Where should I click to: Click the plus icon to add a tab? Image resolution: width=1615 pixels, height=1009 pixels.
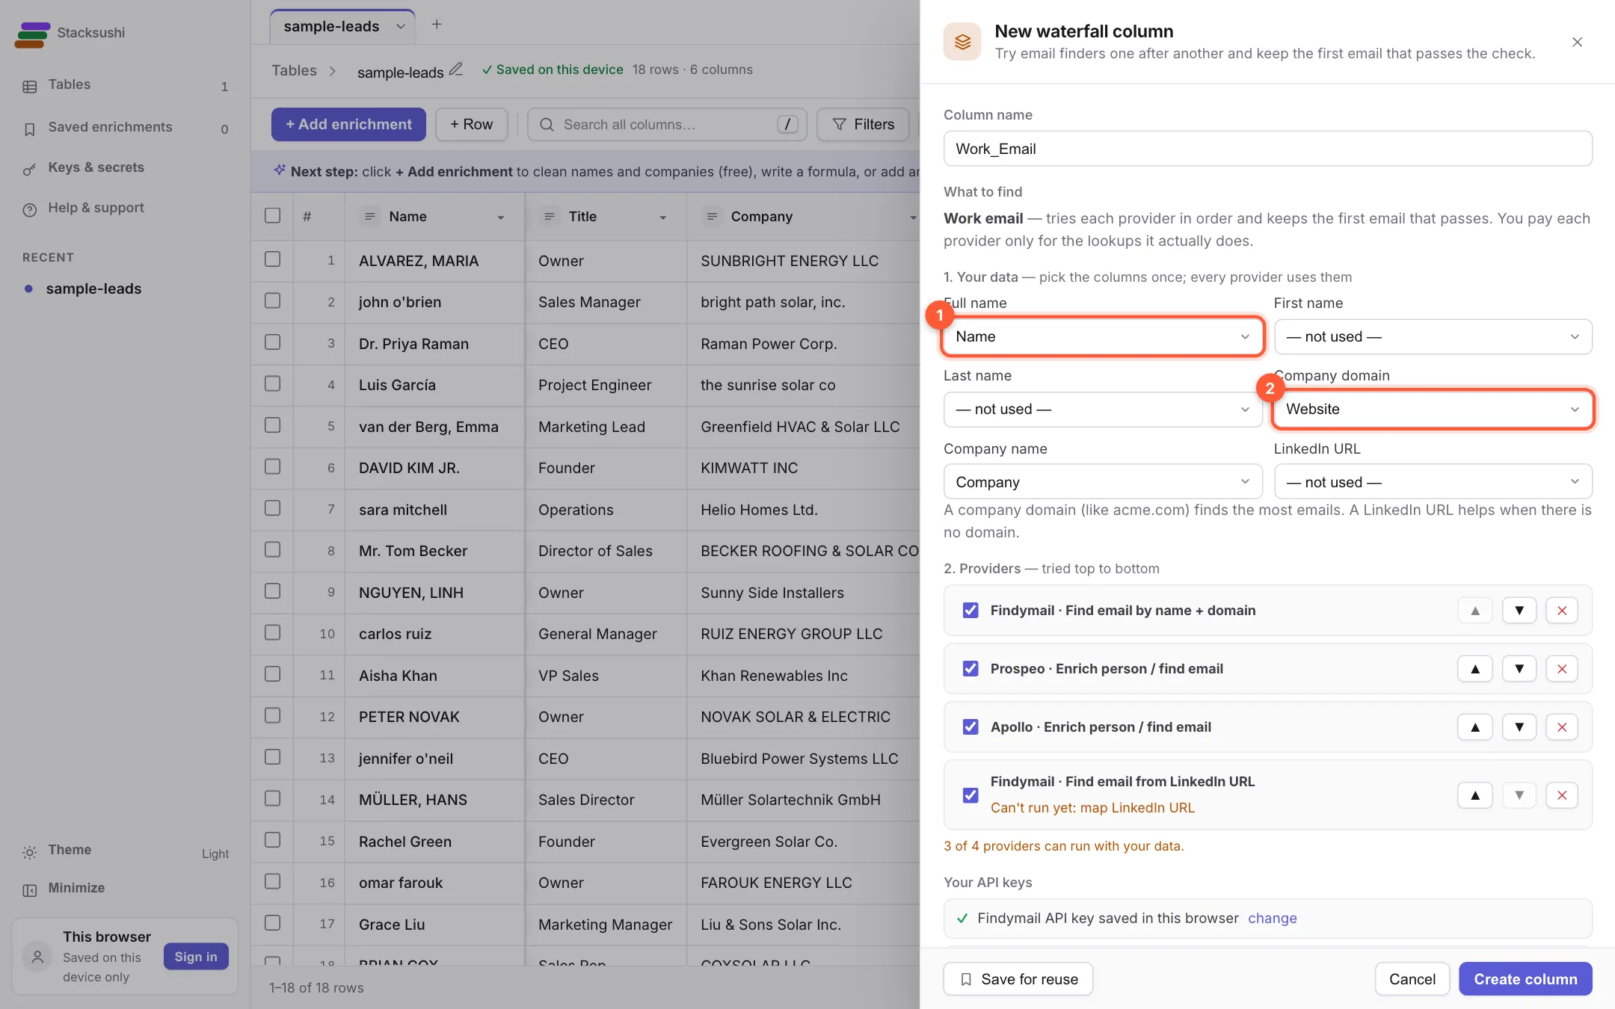pos(437,25)
